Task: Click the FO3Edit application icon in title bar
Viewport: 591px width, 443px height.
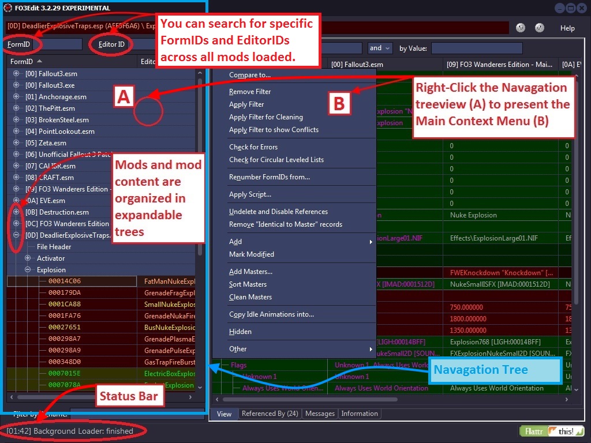Action: coord(8,8)
